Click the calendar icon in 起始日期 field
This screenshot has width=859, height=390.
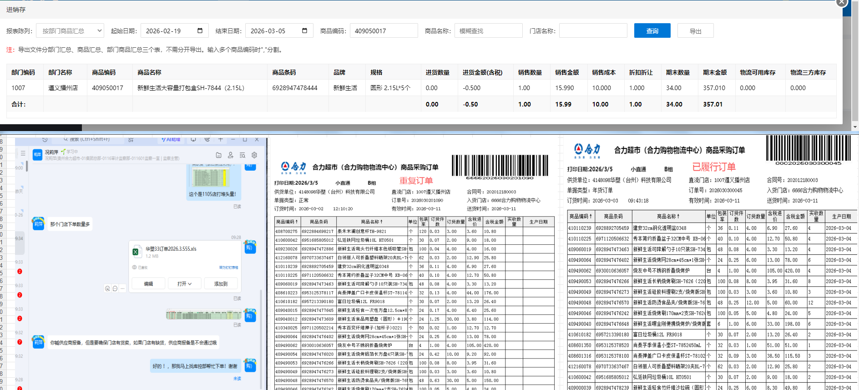[200, 30]
